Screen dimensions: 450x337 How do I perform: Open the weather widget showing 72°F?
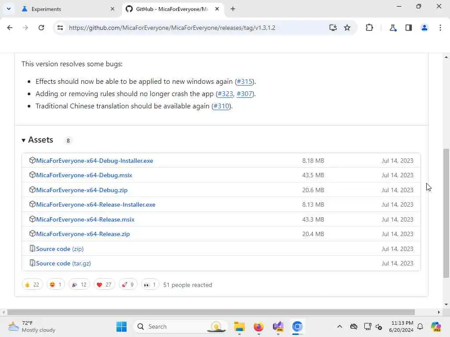(32, 326)
